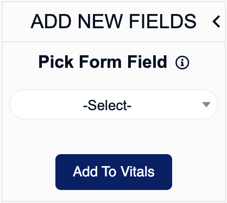The image size is (227, 203).
Task: Click the dark blue Add To Vitals button
Action: coord(113,172)
